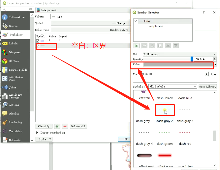Click the Metadata document icon
Image resolution: width=220 pixels, height=170 pixels.
pos(5,140)
